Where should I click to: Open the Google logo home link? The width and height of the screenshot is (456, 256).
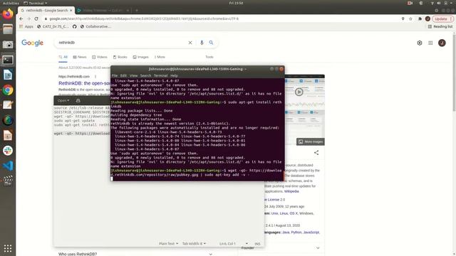click(x=32, y=43)
